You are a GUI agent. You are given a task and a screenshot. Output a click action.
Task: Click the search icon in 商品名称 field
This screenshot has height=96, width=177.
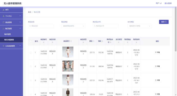point(30,26)
